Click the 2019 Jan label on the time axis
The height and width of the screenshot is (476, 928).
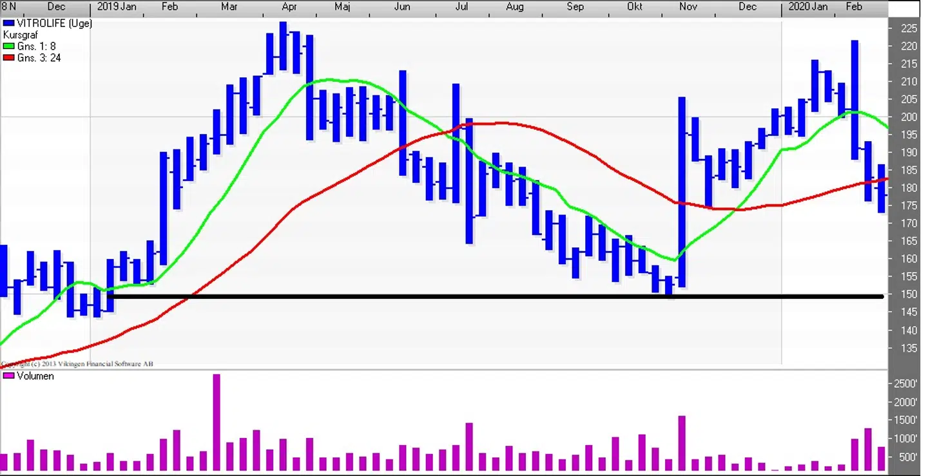tap(117, 7)
